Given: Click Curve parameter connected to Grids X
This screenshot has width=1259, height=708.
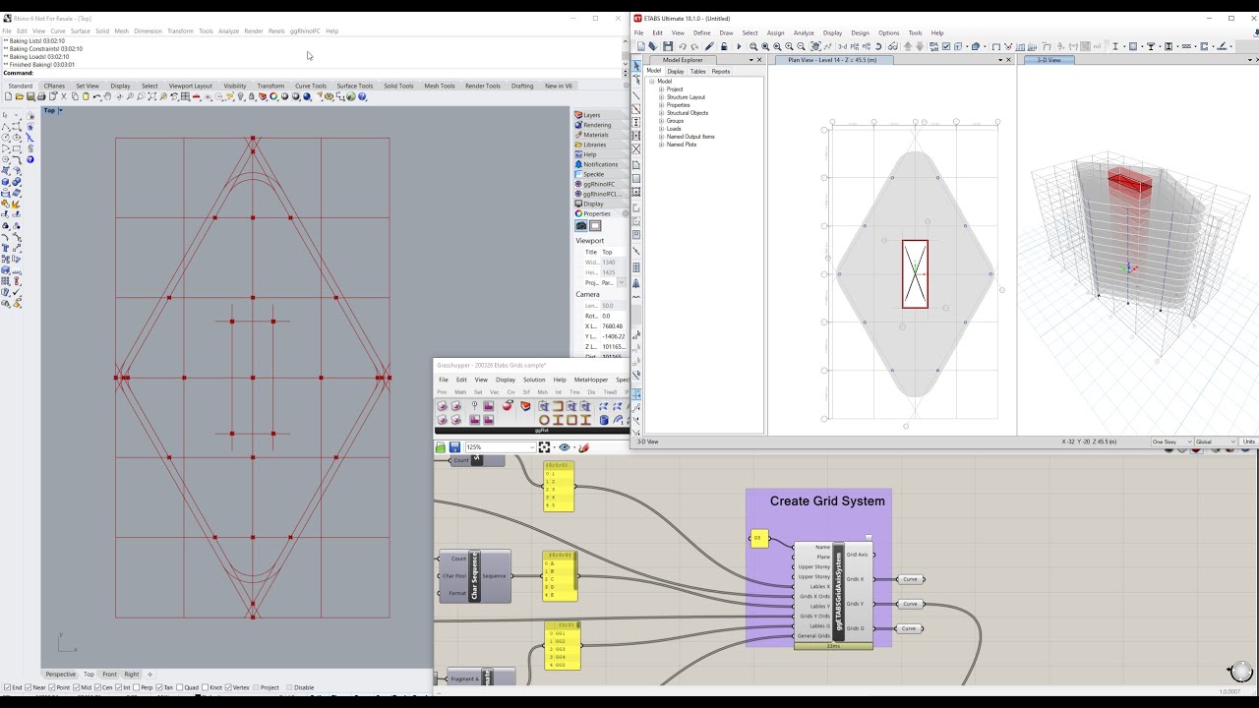Looking at the screenshot, I should coord(910,579).
